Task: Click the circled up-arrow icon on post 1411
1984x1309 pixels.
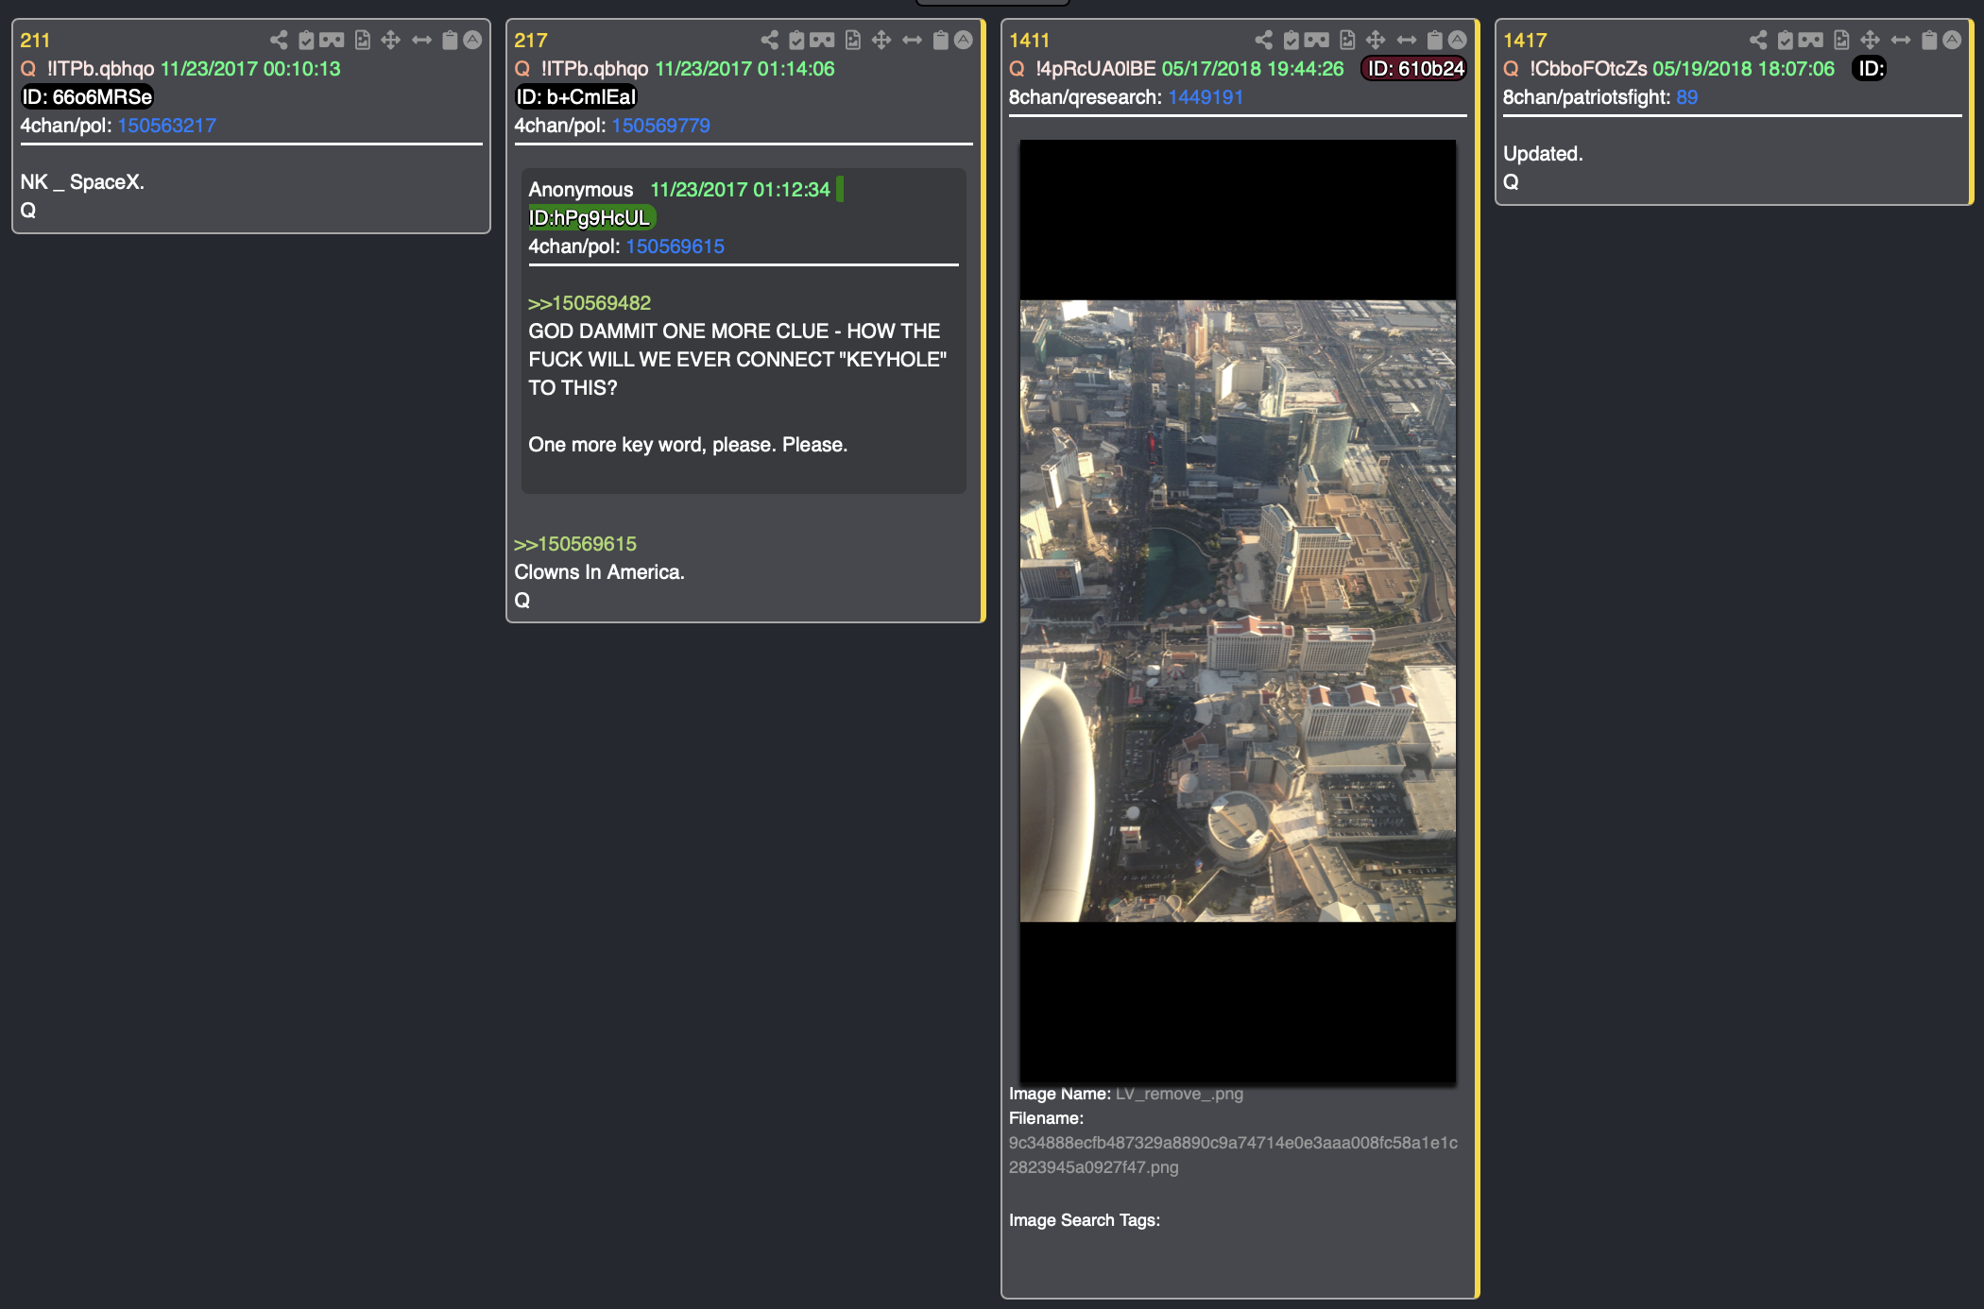Action: tap(1458, 40)
